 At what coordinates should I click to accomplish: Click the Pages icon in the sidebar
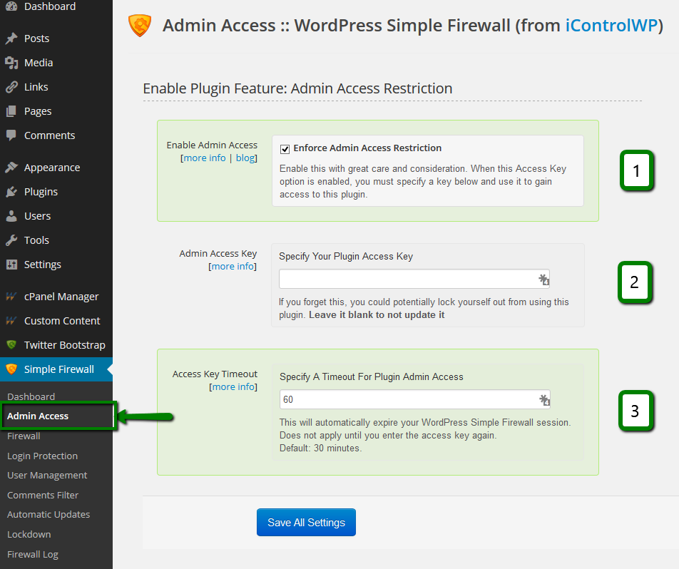(x=11, y=111)
